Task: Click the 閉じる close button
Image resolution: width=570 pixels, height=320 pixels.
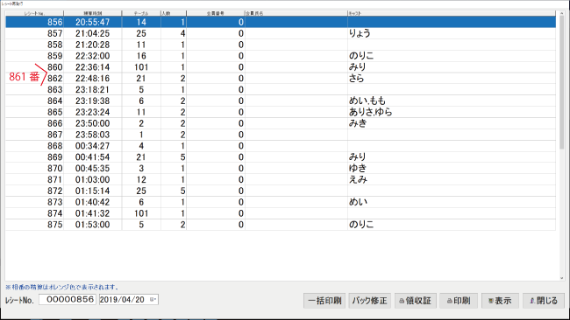Action: click(x=544, y=301)
